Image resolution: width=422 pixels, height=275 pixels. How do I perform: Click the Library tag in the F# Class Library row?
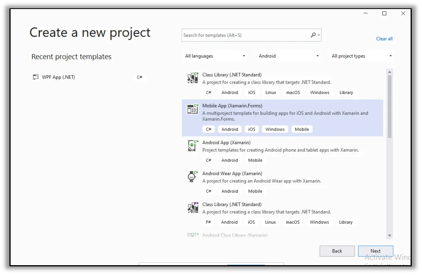346,222
